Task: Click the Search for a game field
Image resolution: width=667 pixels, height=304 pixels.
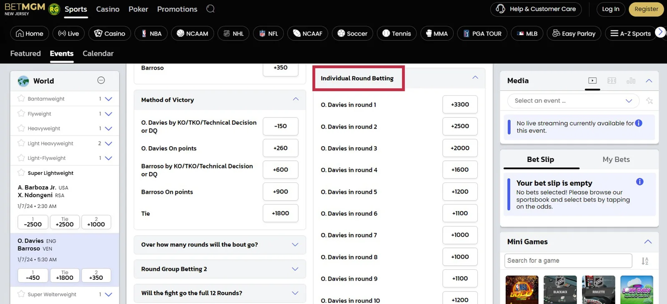Action: pyautogui.click(x=568, y=261)
